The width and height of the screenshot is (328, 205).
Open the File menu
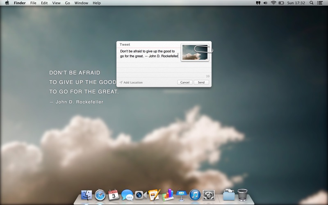(33, 3)
